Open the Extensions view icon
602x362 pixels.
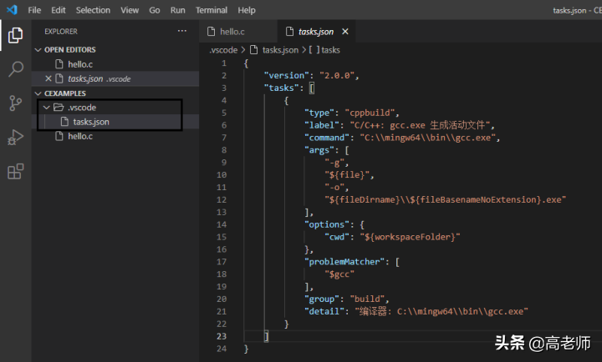[15, 171]
